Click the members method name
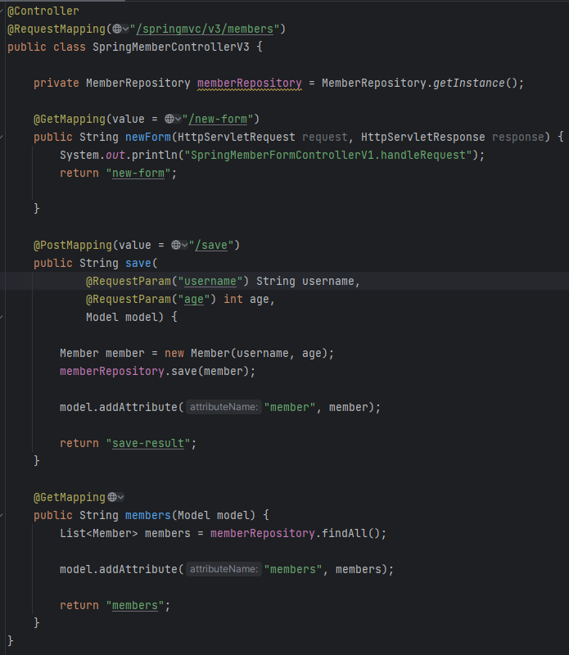The width and height of the screenshot is (569, 655). tap(148, 515)
